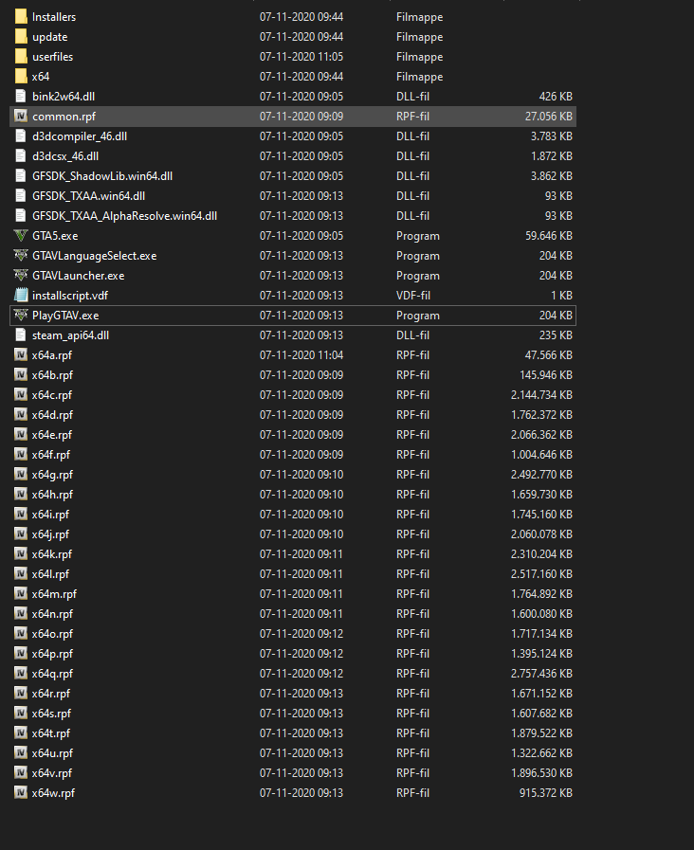Click the d3dcompiler_46.dll file icon

click(x=21, y=136)
